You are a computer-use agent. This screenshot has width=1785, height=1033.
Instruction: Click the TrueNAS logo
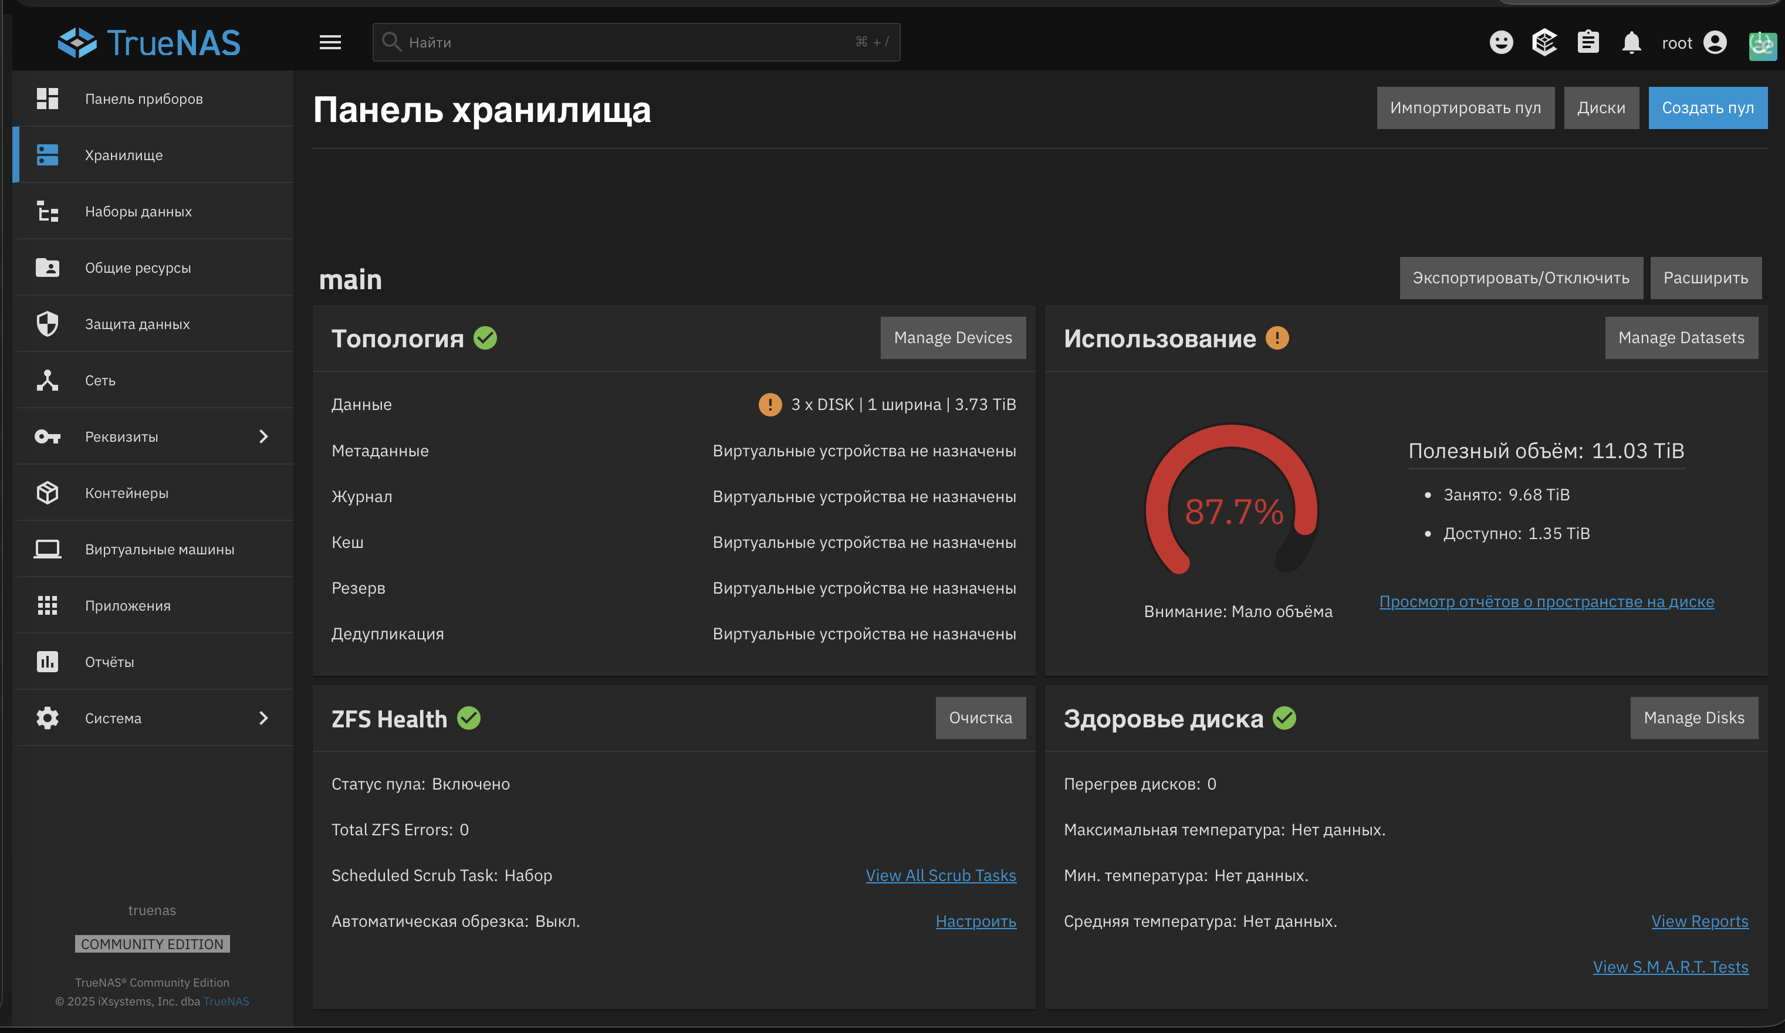pos(149,42)
